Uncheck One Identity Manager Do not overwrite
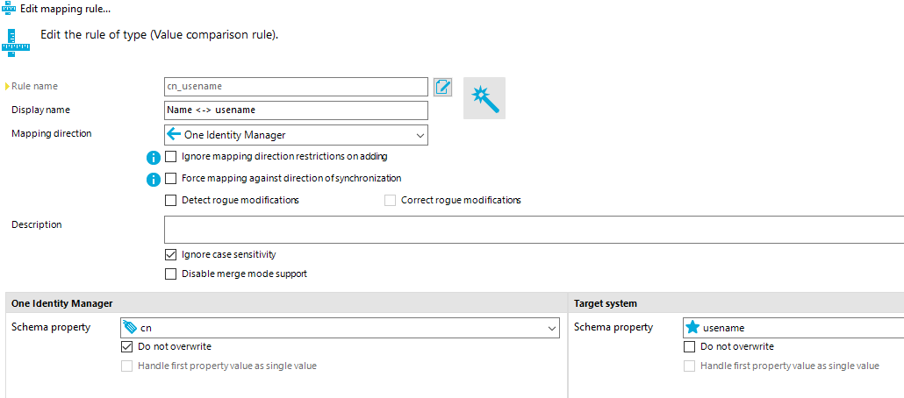 [127, 347]
